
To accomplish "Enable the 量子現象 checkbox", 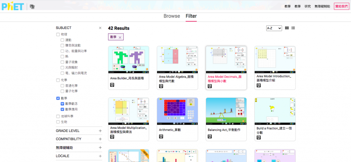I will 62,62.
